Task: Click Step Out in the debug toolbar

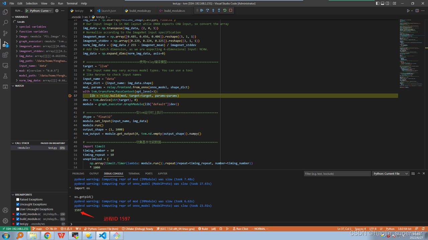Action: click(219, 10)
